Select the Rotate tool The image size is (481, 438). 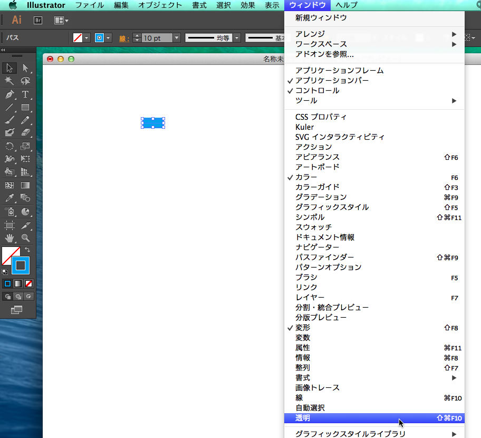[9, 146]
